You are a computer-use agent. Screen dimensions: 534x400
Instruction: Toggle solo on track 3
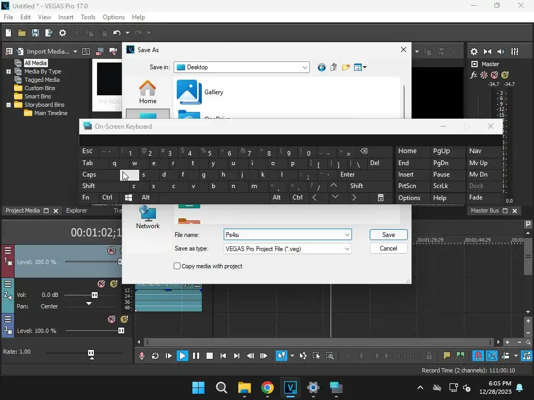[124, 319]
